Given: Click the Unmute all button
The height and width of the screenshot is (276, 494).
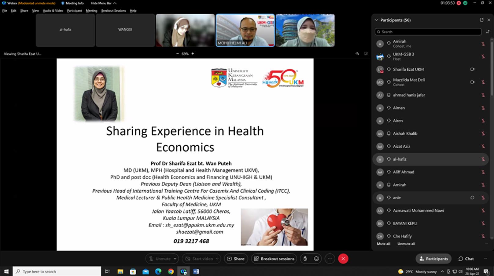Looking at the screenshot, I should click(406, 244).
